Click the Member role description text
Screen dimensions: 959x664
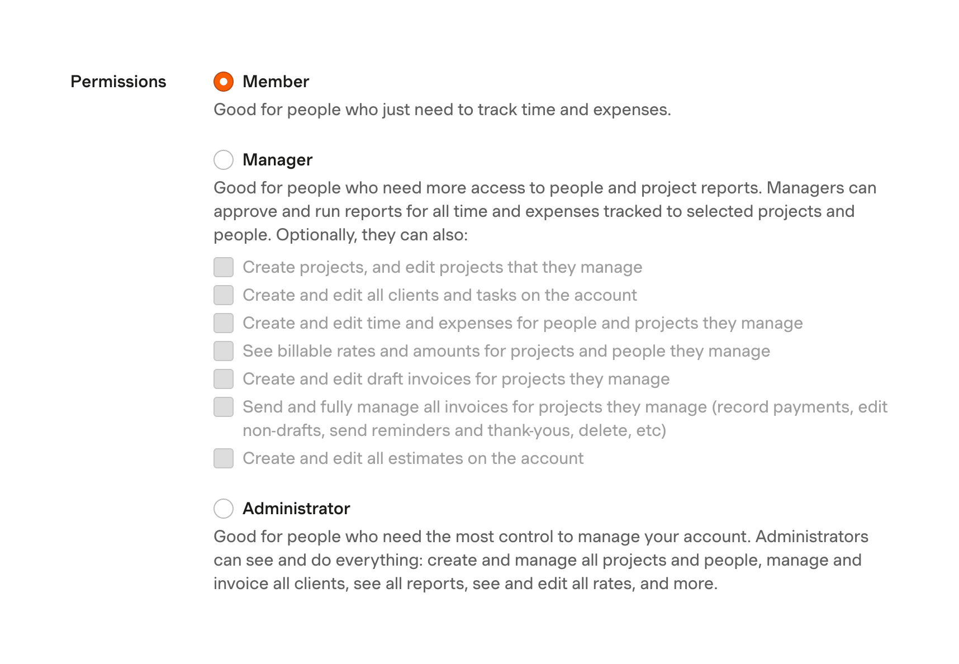click(441, 110)
